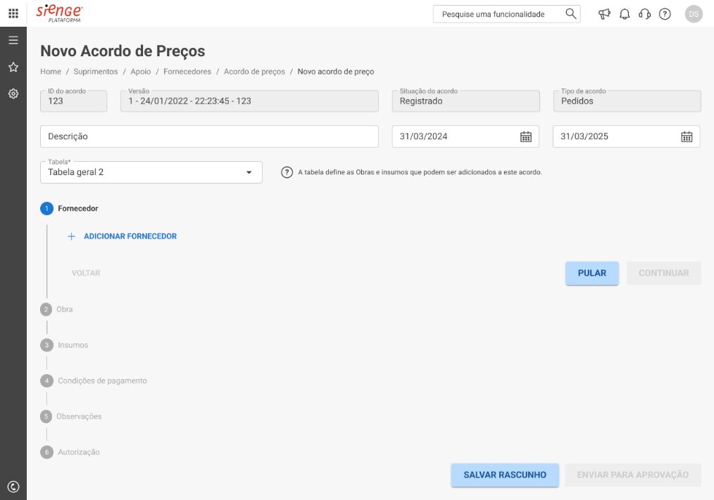Open favorites star icon in sidebar

13,68
